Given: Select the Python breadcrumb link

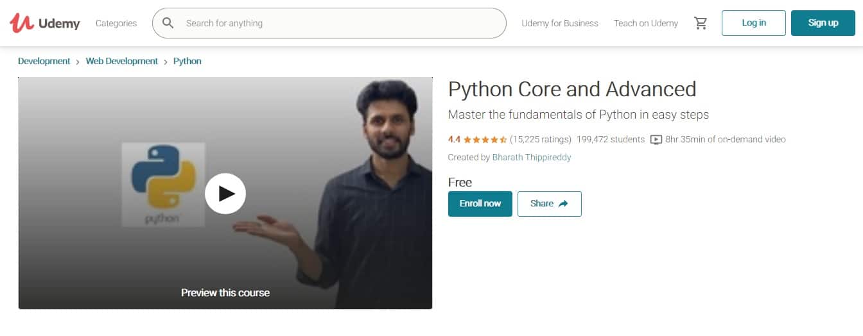Looking at the screenshot, I should click(187, 62).
